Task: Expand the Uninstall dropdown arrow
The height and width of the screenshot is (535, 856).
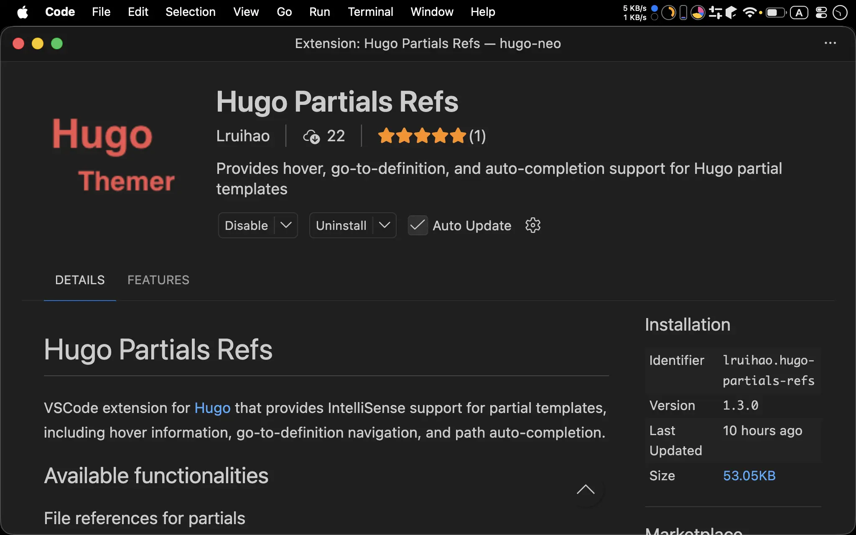Action: point(385,225)
